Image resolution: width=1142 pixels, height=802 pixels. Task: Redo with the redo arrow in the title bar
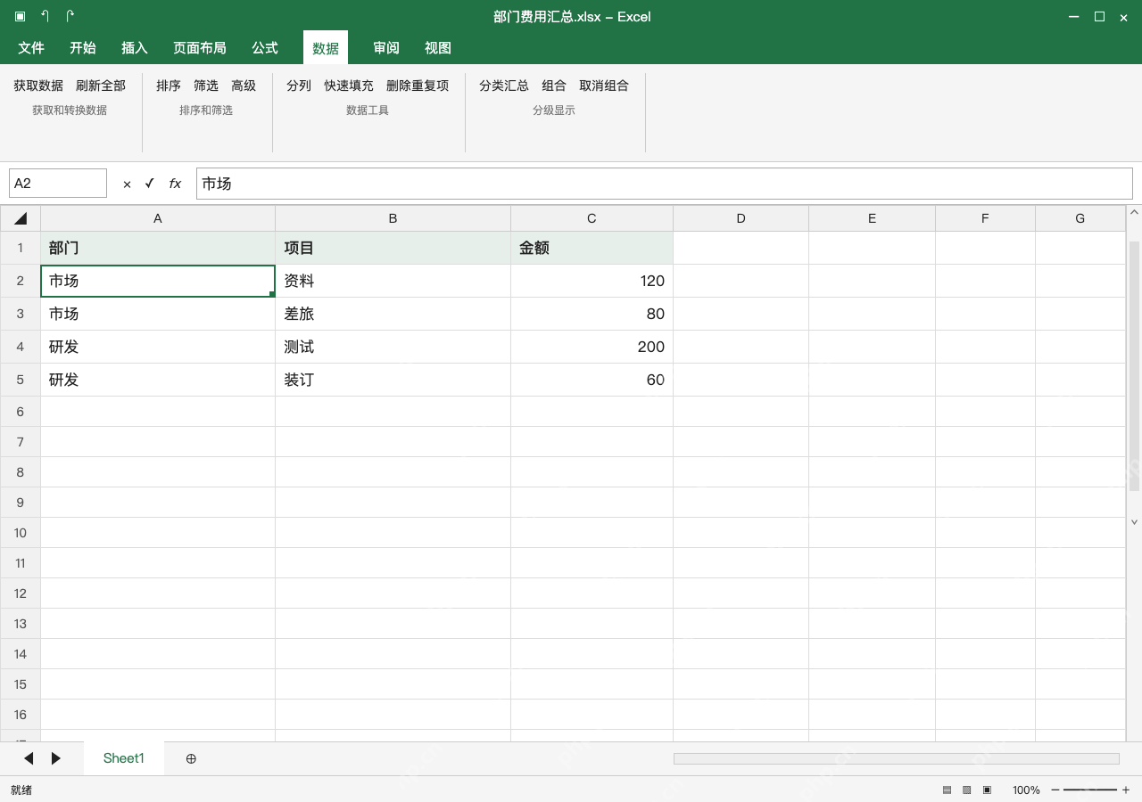click(70, 16)
